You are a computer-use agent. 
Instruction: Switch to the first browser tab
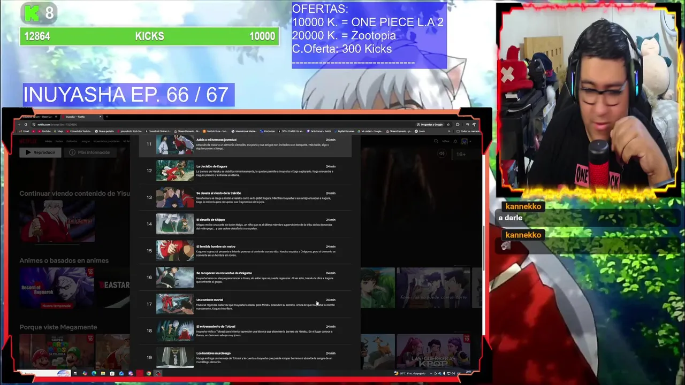click(39, 117)
